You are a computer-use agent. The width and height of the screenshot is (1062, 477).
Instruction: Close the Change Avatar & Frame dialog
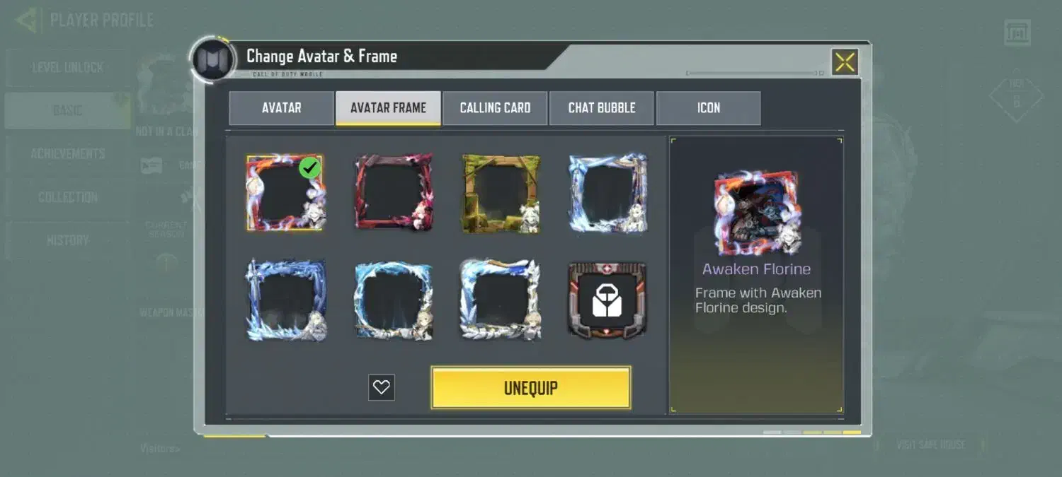point(845,62)
